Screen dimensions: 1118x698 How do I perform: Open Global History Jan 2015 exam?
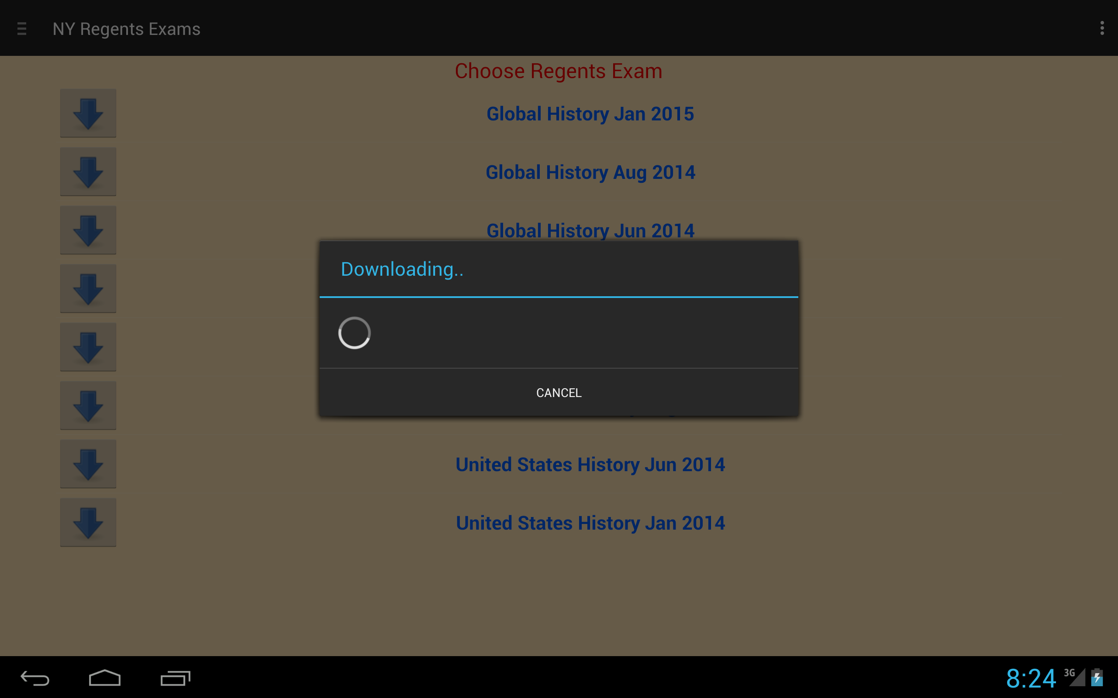(590, 114)
